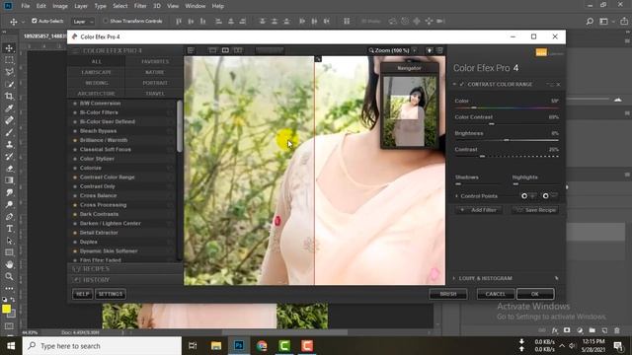
Task: Click the Add Filter button
Action: tap(479, 210)
